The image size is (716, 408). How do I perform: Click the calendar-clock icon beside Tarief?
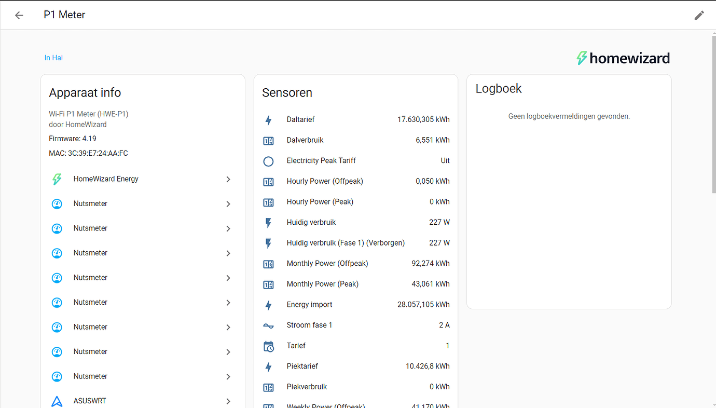click(x=268, y=346)
